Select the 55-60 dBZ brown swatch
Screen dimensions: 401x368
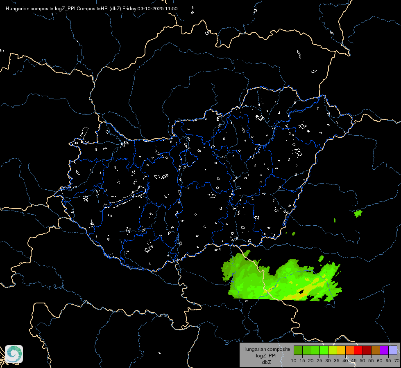tap(376, 350)
